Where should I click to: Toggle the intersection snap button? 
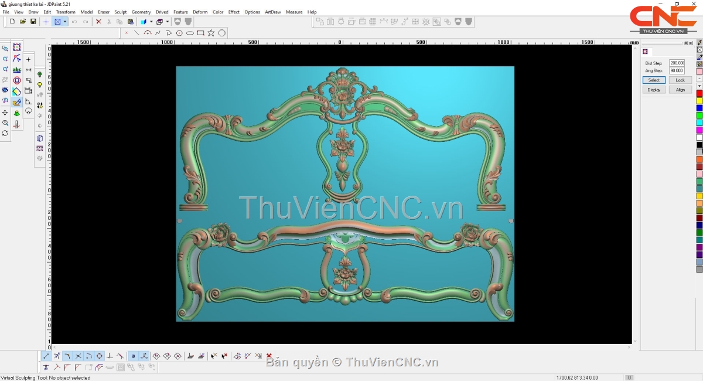pos(78,356)
